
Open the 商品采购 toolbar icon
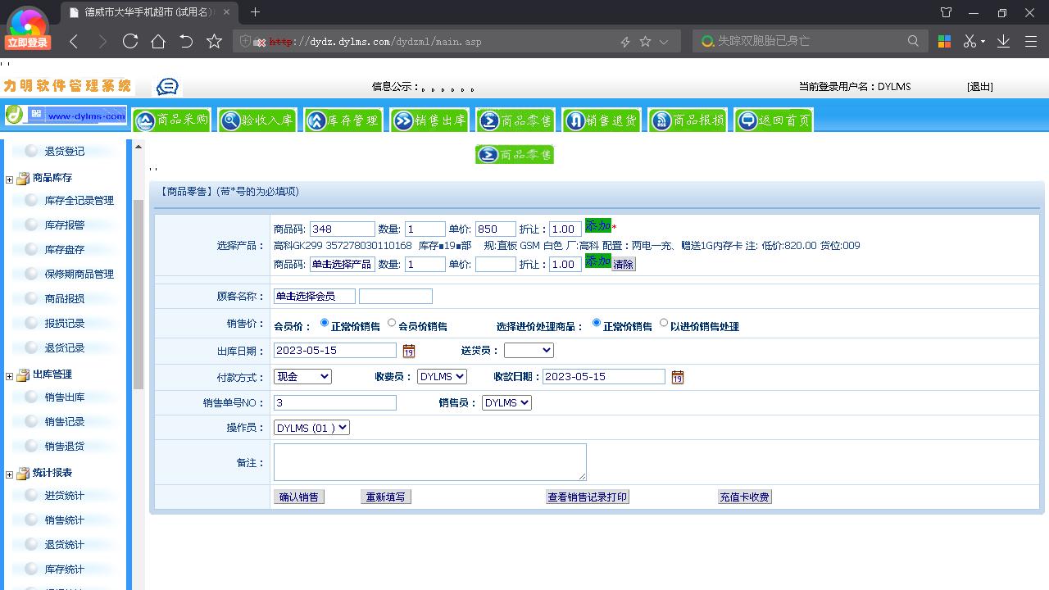171,119
